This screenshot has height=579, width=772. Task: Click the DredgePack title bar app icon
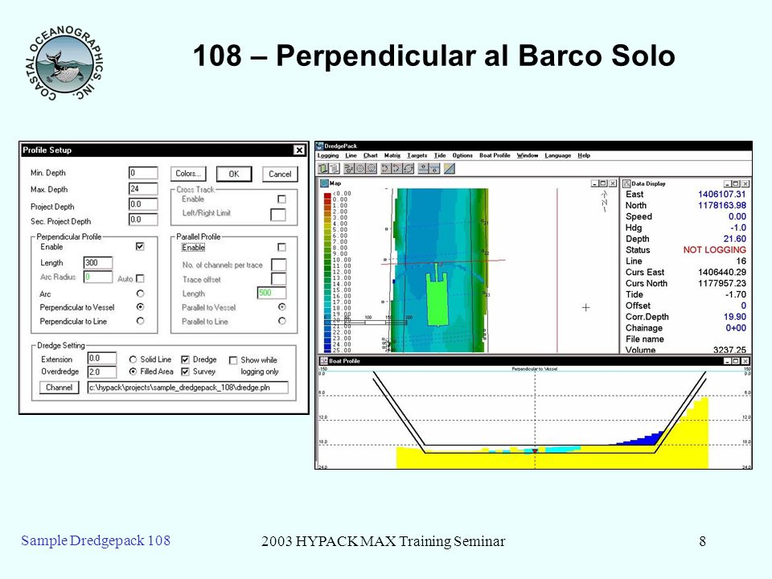pos(319,146)
